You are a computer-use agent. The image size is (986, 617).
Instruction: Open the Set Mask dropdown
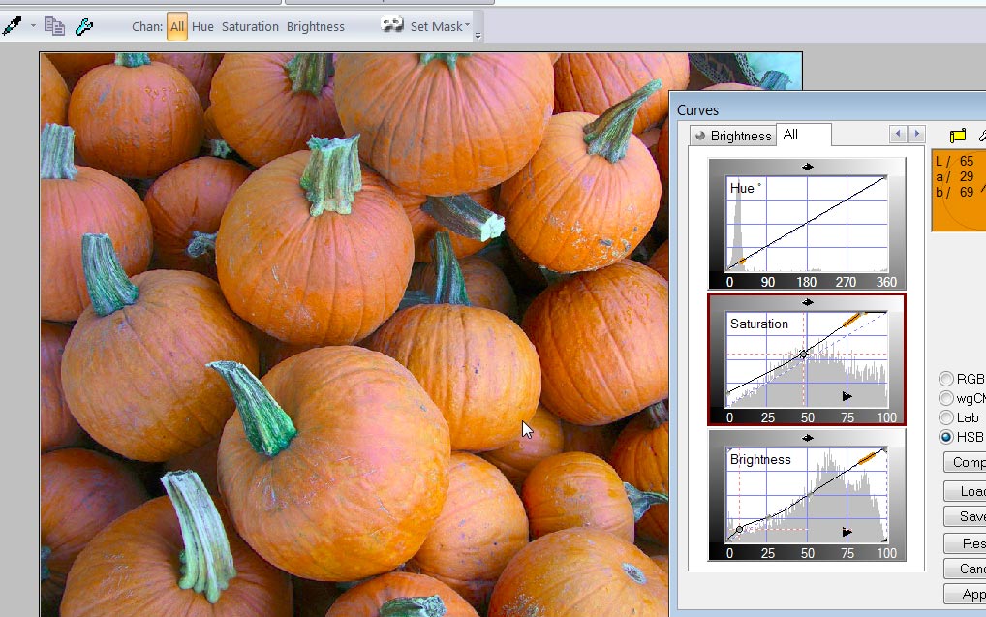(440, 26)
